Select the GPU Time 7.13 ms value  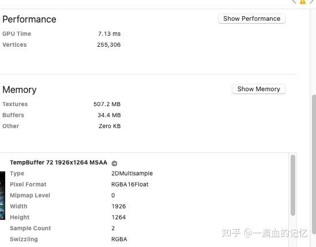(x=109, y=33)
